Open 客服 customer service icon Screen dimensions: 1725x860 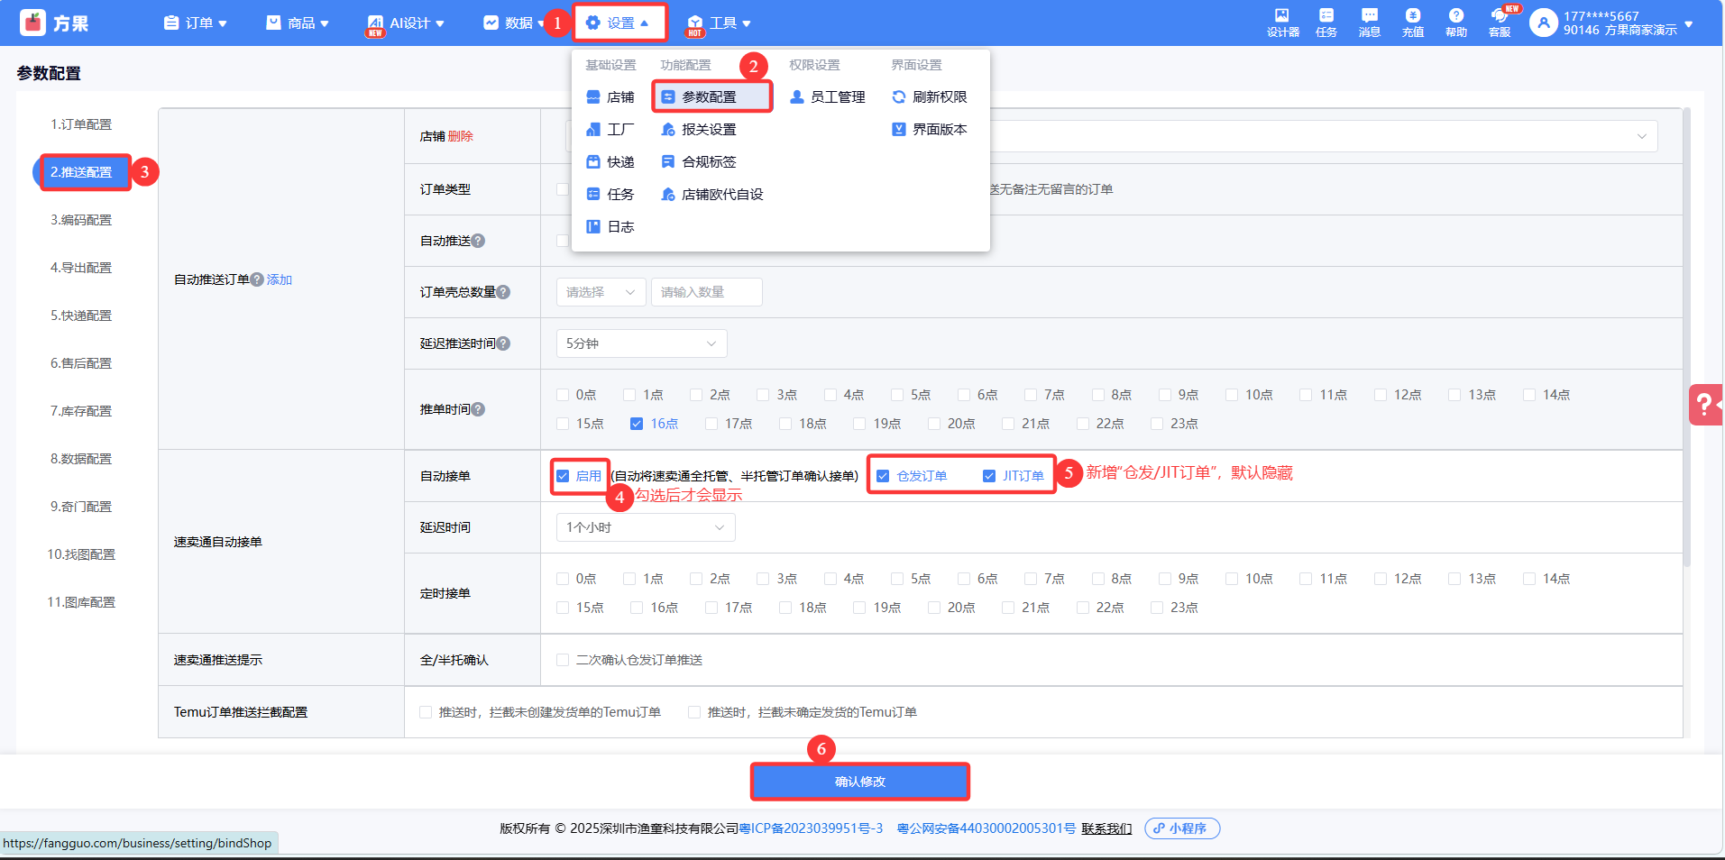1499,22
